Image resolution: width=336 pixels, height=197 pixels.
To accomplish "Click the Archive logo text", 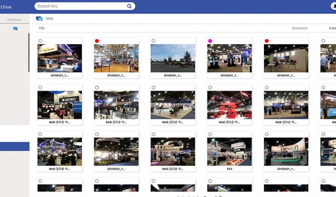I will pos(6,7).
